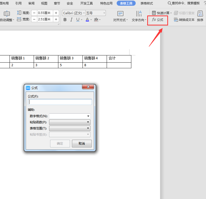Apply the font color A button
The width and height of the screenshot is (206, 199).
click(87, 20)
